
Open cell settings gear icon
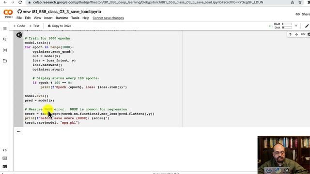pyautogui.click(x=309, y=34)
